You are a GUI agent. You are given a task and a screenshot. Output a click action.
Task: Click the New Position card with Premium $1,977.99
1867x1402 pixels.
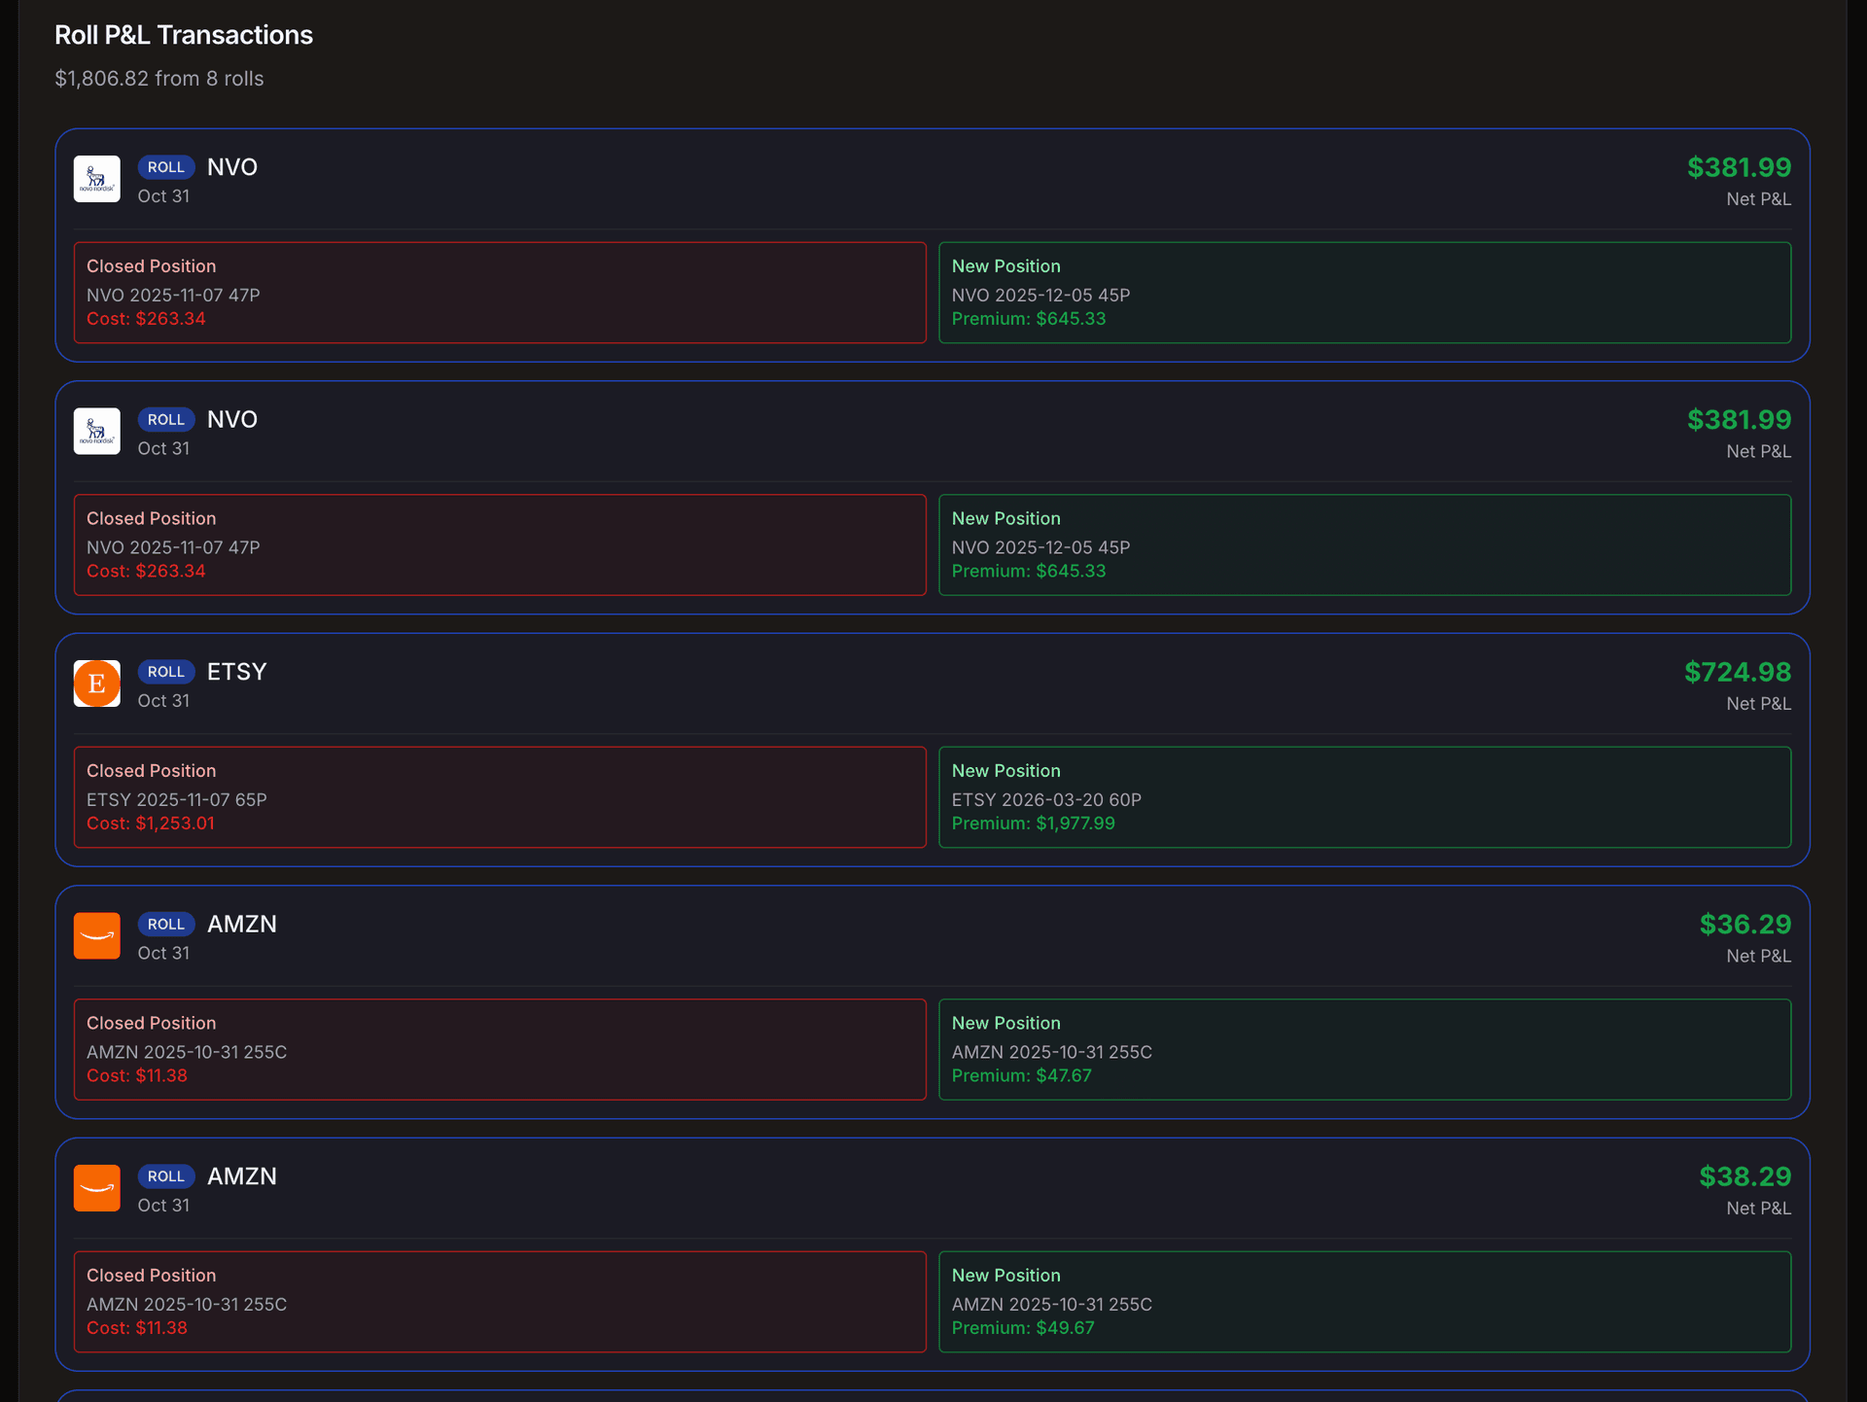1365,797
